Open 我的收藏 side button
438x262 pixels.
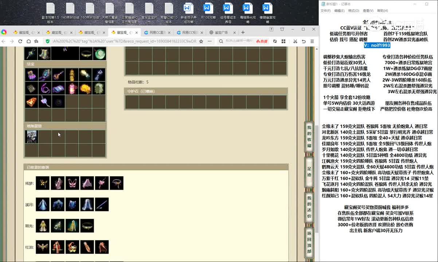(309, 136)
